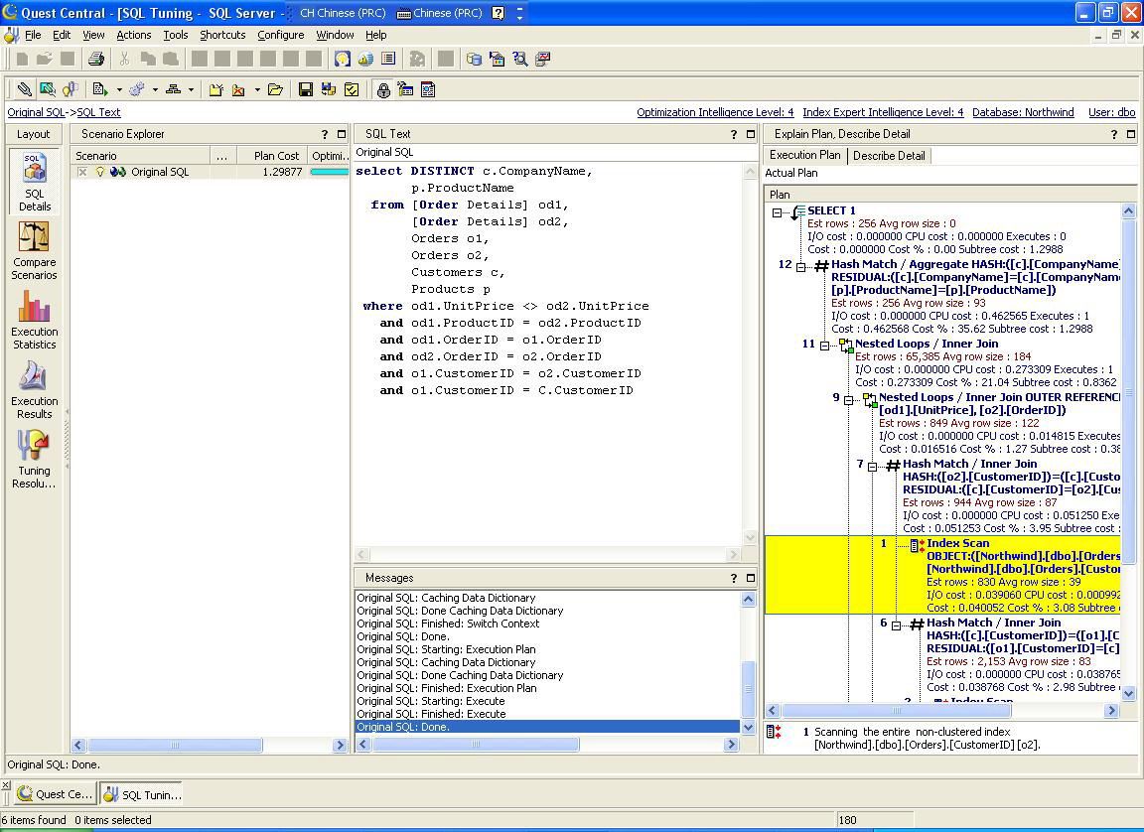Click the open folder toolbar icon
The width and height of the screenshot is (1144, 832).
[x=275, y=89]
